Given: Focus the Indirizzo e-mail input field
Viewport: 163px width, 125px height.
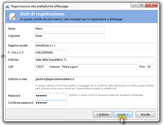Looking at the screenshot, I should (x=95, y=79).
